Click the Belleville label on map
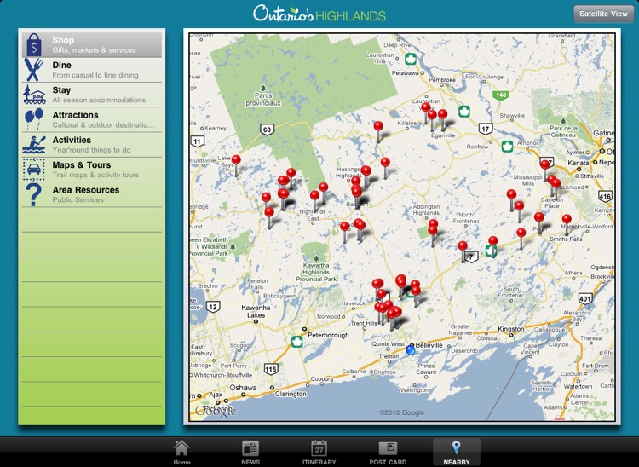The width and height of the screenshot is (639, 467). click(429, 345)
